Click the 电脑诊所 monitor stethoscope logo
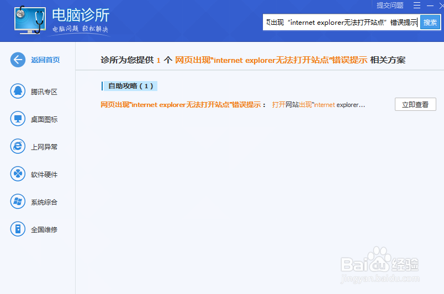Screen dimensions: 444x294 (30, 20)
